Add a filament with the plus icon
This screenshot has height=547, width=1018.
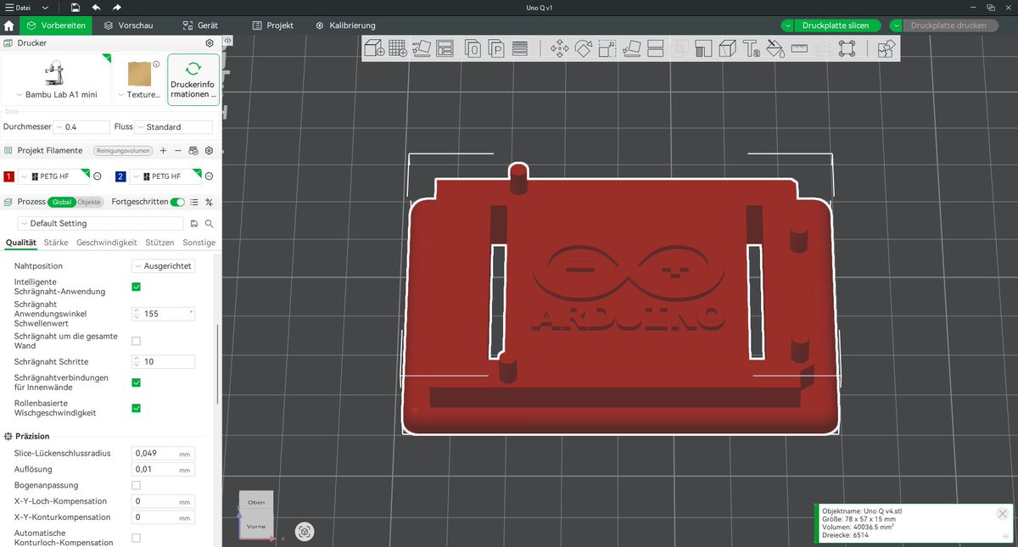(163, 150)
